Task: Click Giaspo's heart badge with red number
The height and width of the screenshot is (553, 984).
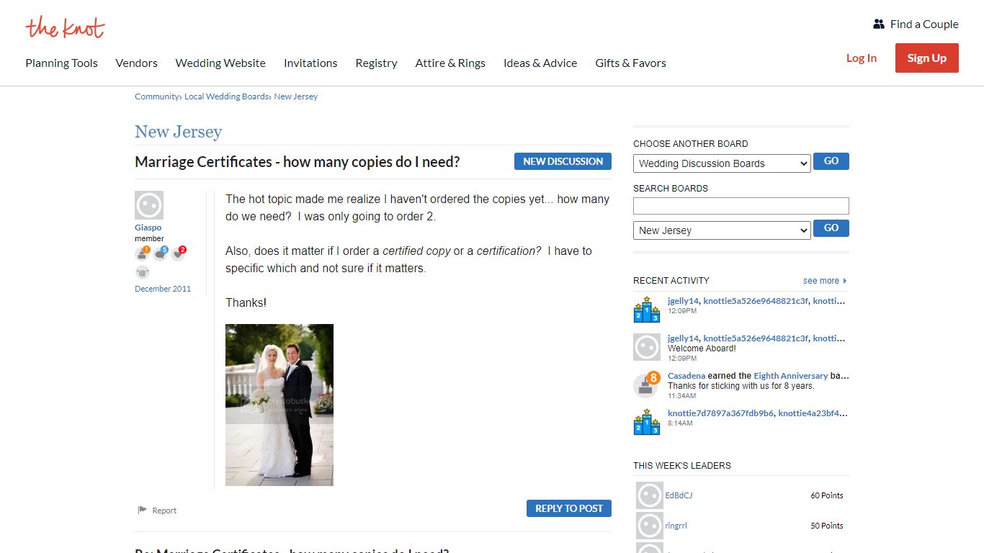Action: point(179,253)
